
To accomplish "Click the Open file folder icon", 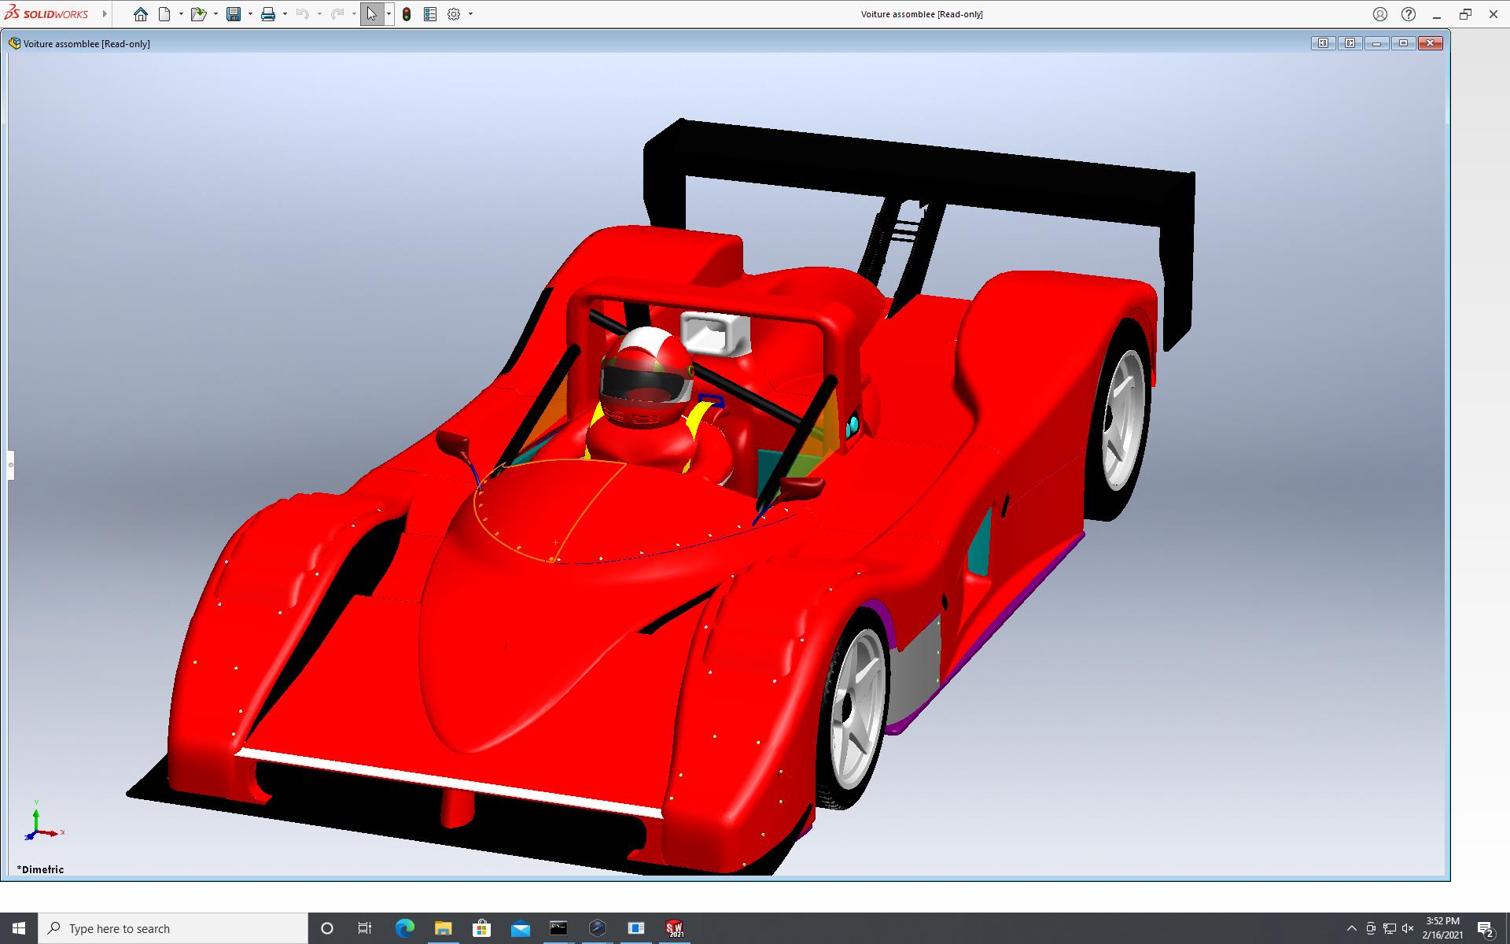I will tap(198, 14).
